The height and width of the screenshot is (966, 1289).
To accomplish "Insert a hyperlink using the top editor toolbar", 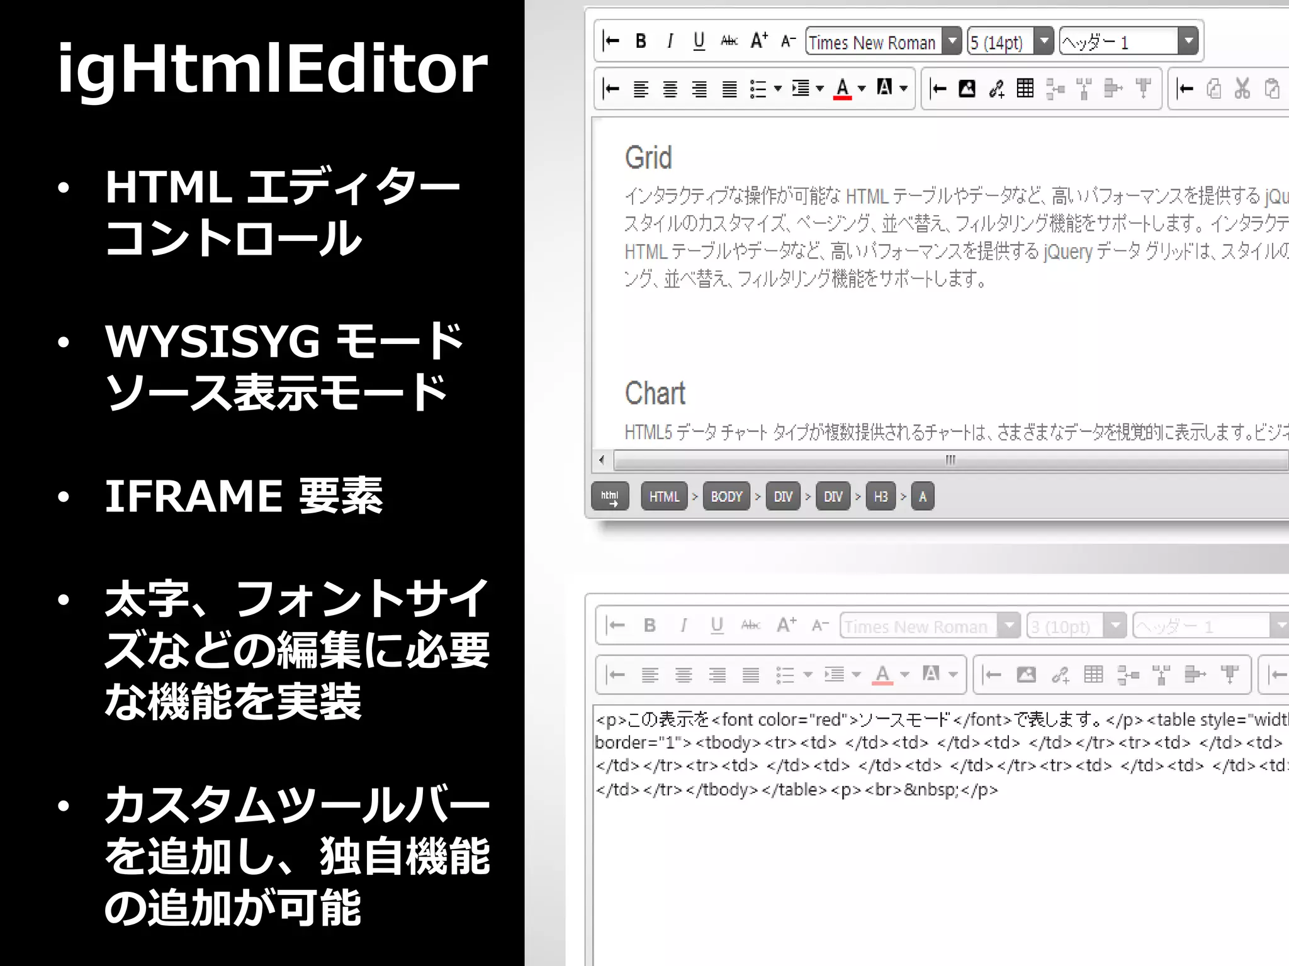I will pos(996,89).
